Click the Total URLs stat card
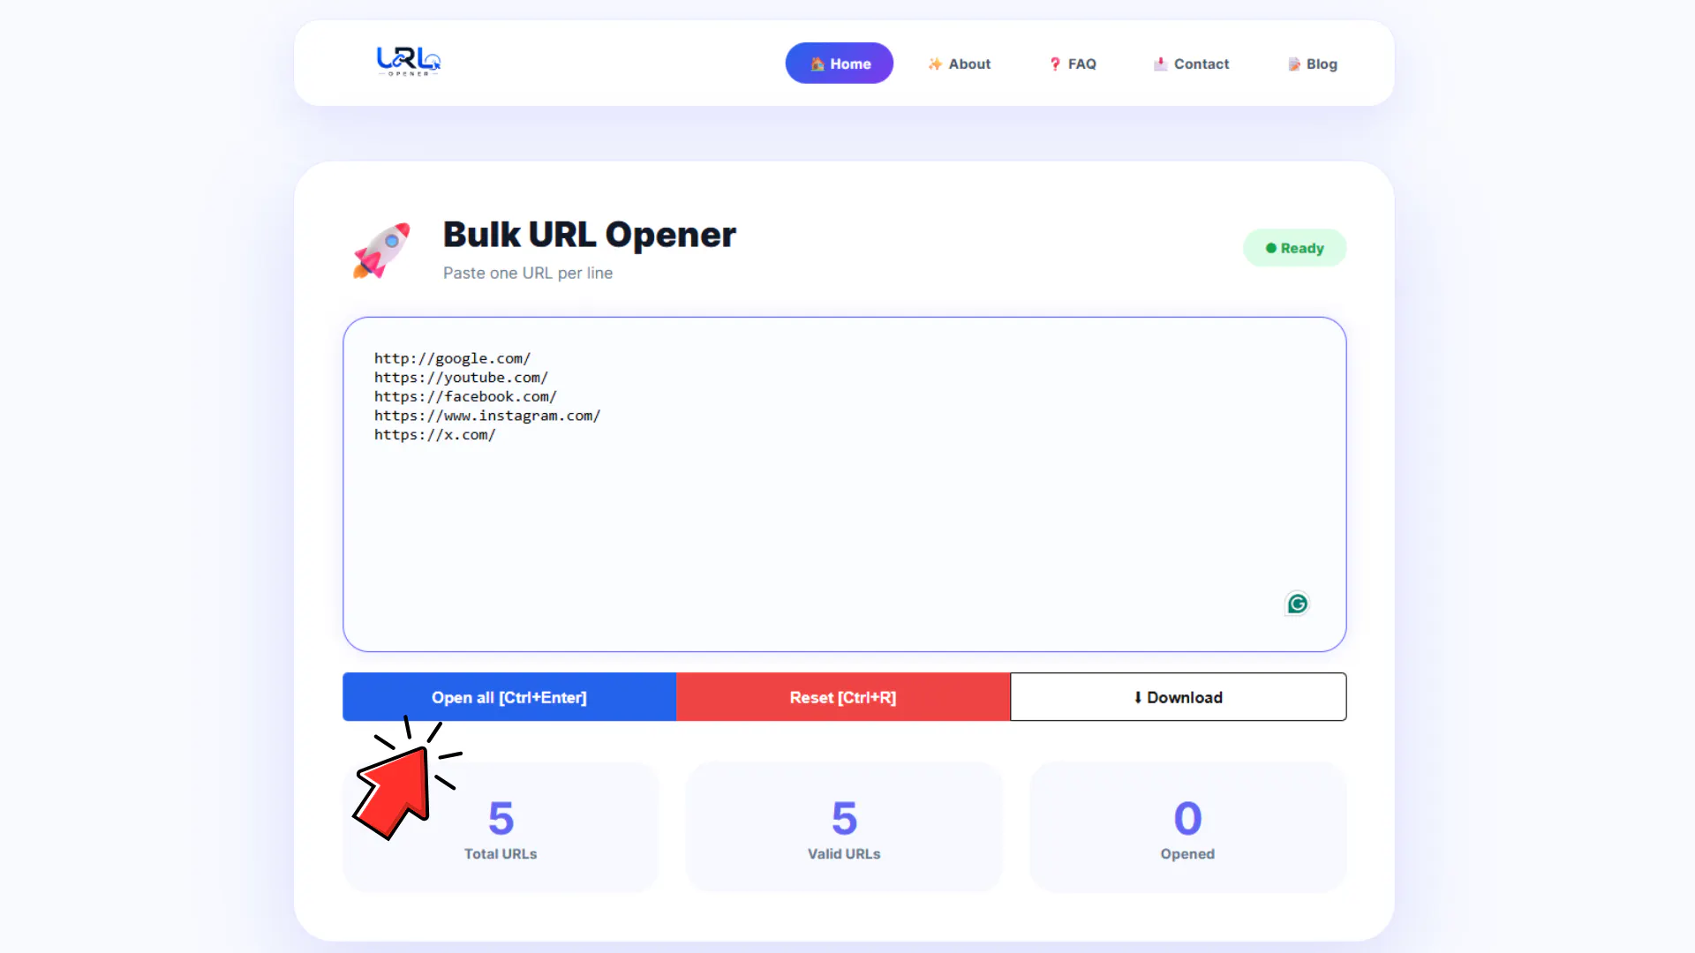Viewport: 1695px width, 953px height. [x=501, y=828]
